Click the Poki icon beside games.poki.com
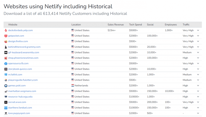206x117 pixels. (6, 86)
